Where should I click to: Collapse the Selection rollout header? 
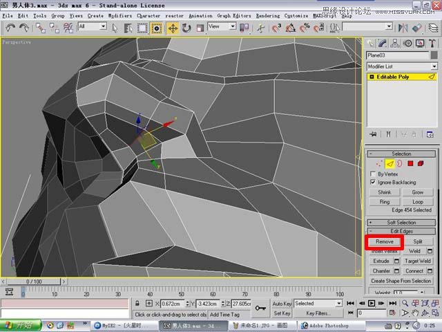point(401,154)
